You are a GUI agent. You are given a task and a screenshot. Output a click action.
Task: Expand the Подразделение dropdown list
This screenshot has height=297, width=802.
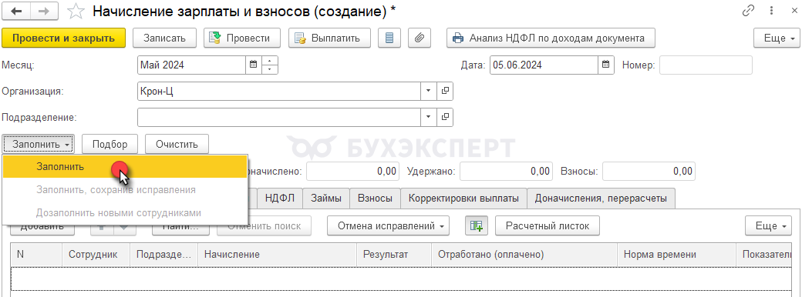[429, 117]
